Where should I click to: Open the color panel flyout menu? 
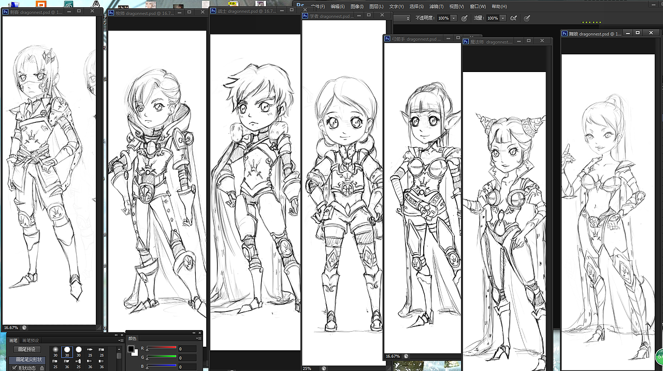click(x=199, y=338)
